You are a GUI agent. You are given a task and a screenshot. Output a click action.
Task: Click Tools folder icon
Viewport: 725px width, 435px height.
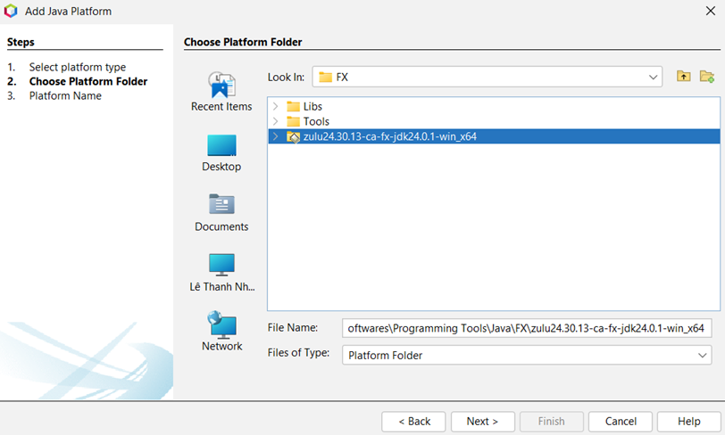point(293,121)
